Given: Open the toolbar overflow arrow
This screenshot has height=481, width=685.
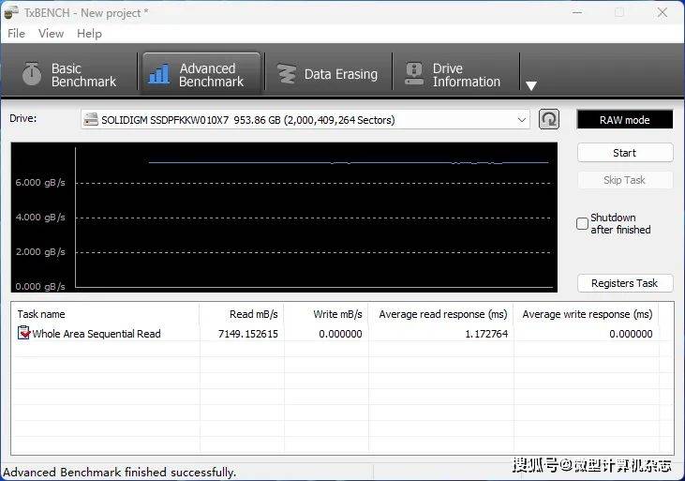Looking at the screenshot, I should [531, 85].
